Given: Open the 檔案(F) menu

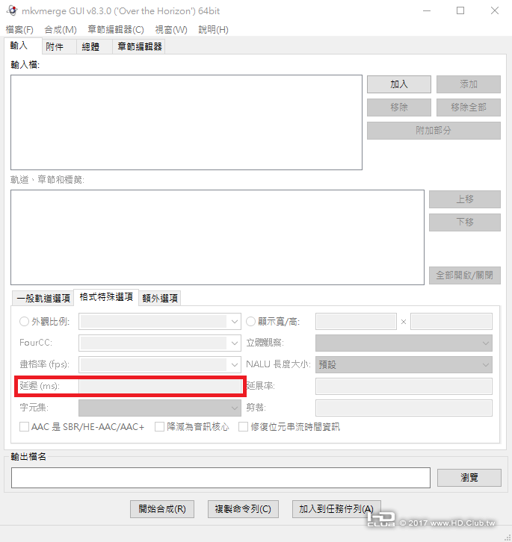Looking at the screenshot, I should (19, 30).
